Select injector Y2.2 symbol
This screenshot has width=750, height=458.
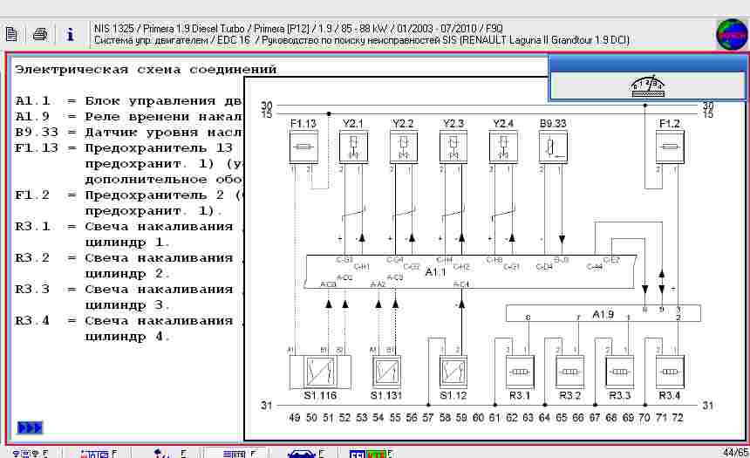point(403,147)
